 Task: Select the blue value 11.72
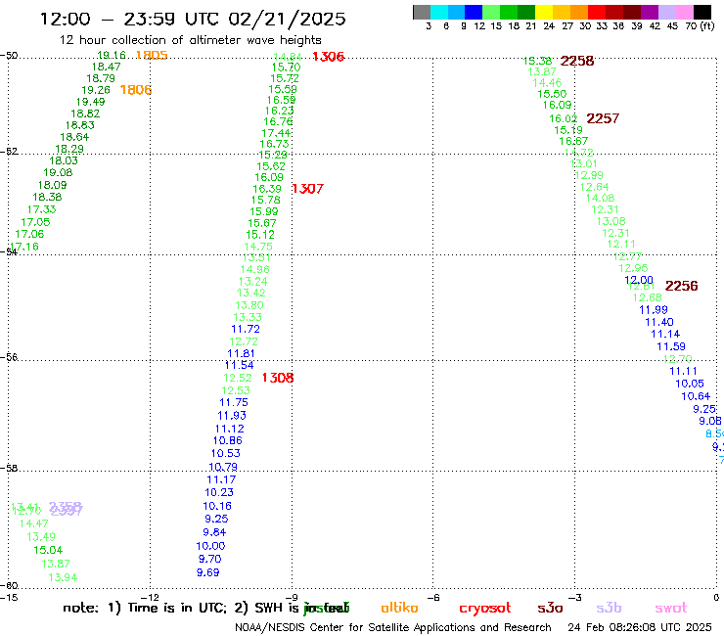[x=246, y=330]
